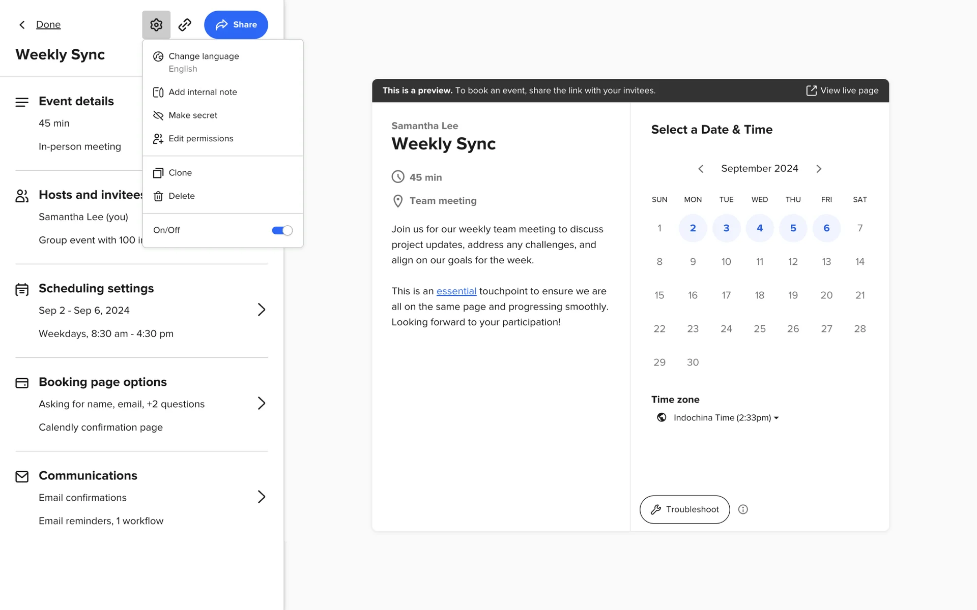Expand Communications section chevron
The height and width of the screenshot is (610, 977).
[261, 497]
